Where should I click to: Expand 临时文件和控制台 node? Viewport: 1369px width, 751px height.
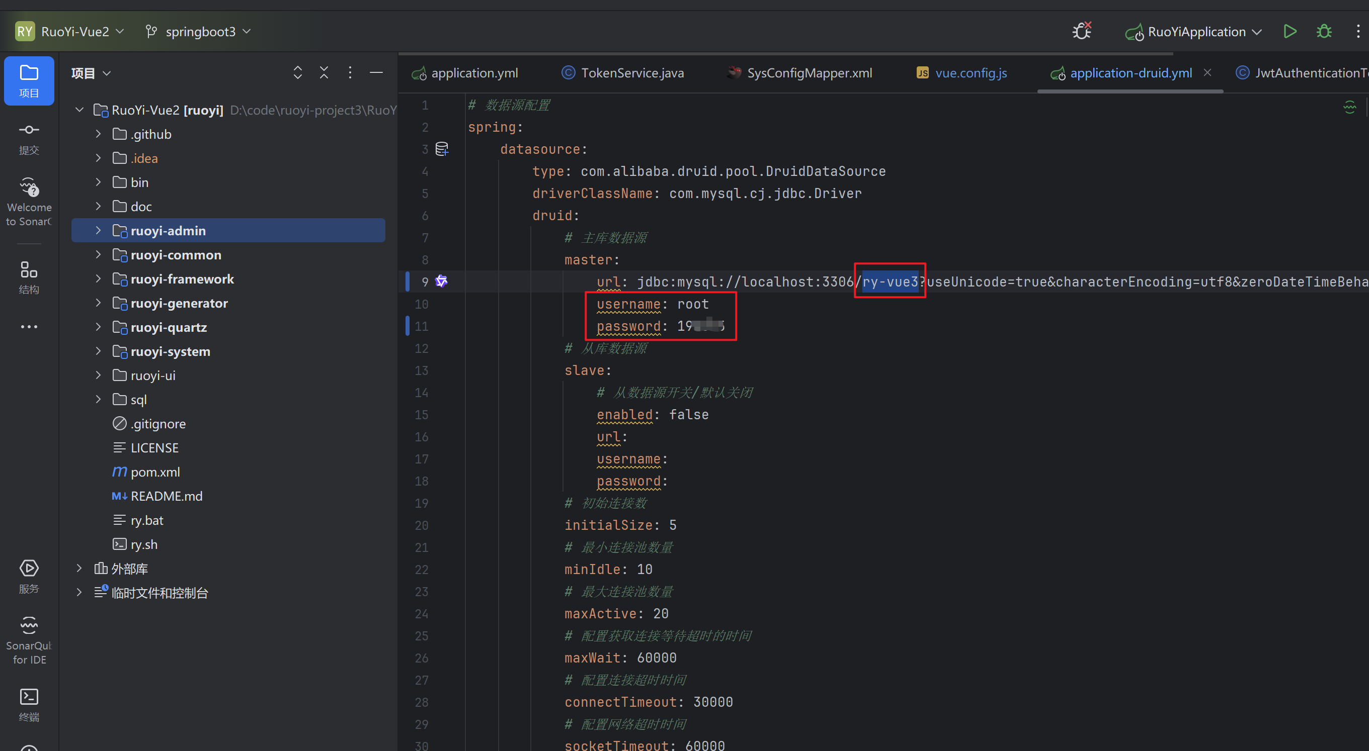tap(79, 592)
